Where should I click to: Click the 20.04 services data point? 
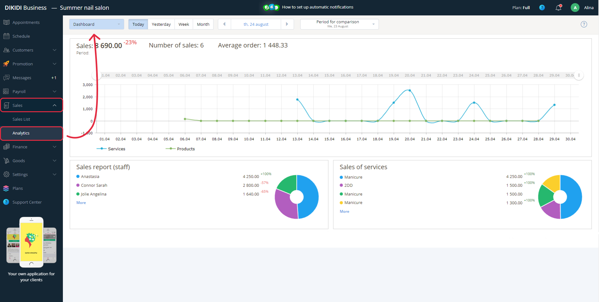pos(409,90)
